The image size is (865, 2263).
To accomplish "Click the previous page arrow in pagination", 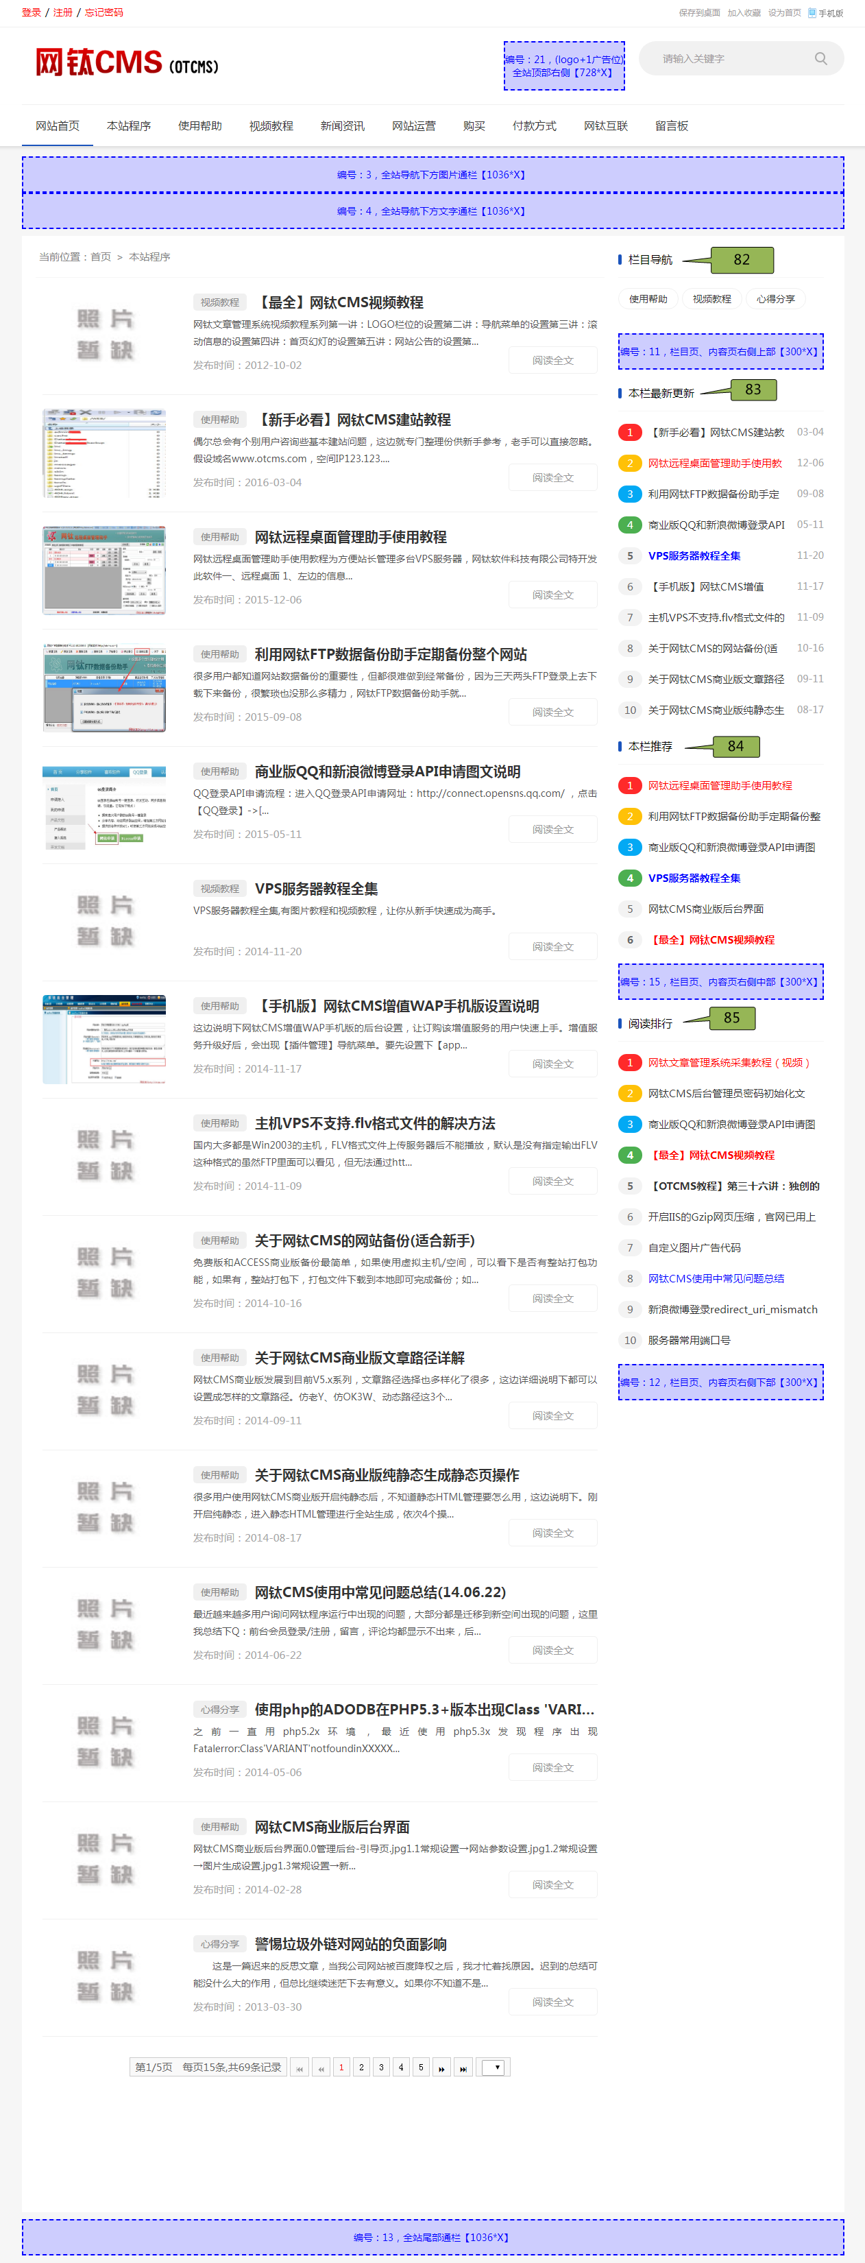I will click(x=321, y=2068).
